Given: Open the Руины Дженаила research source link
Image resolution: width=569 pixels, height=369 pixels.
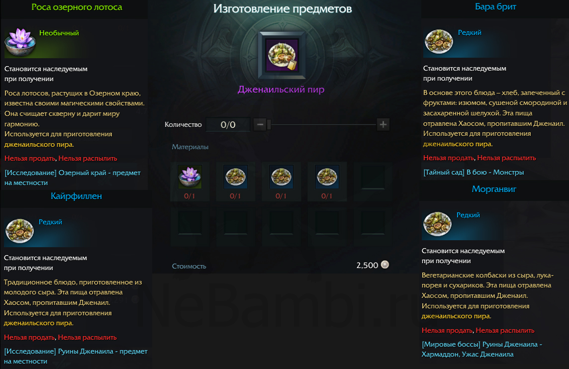Looking at the screenshot, I should (76, 356).
